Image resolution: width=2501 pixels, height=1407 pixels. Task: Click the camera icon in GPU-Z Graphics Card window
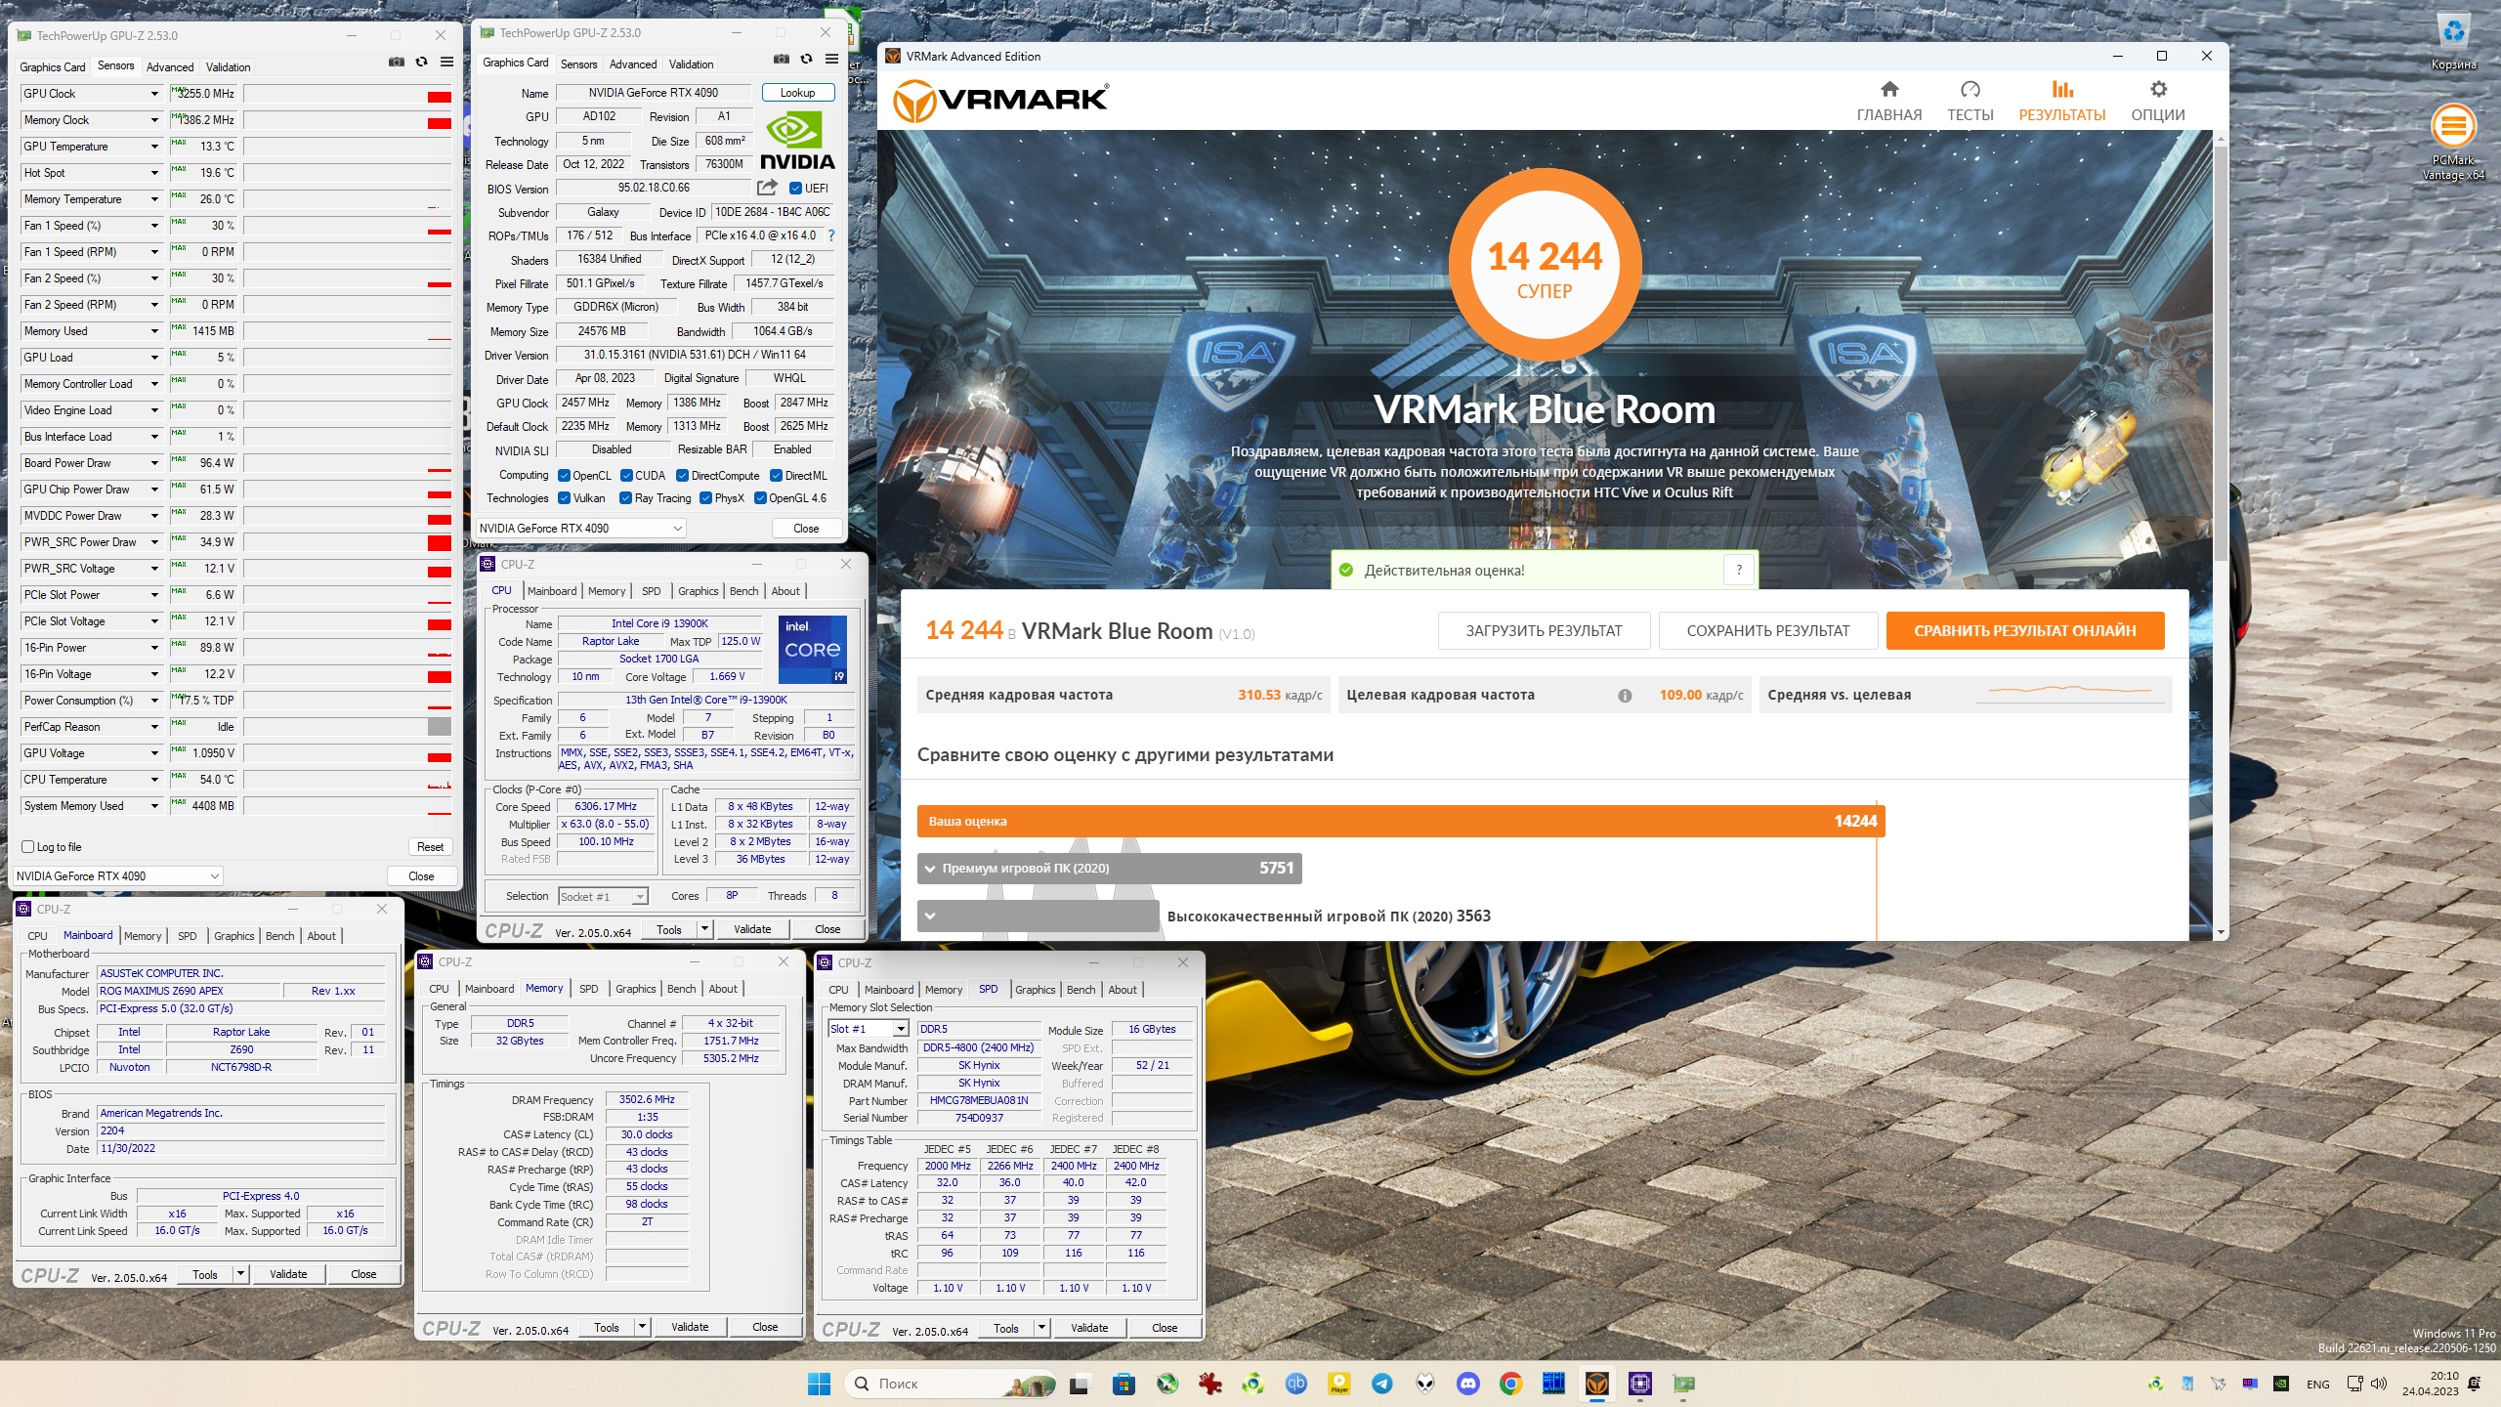point(781,59)
